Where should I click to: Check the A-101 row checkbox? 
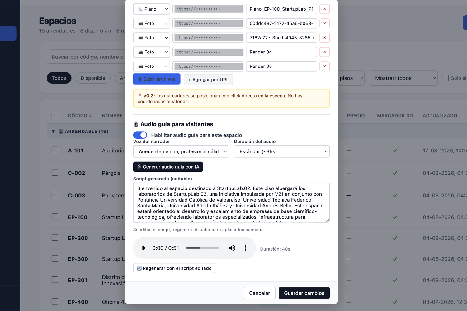pos(55,150)
